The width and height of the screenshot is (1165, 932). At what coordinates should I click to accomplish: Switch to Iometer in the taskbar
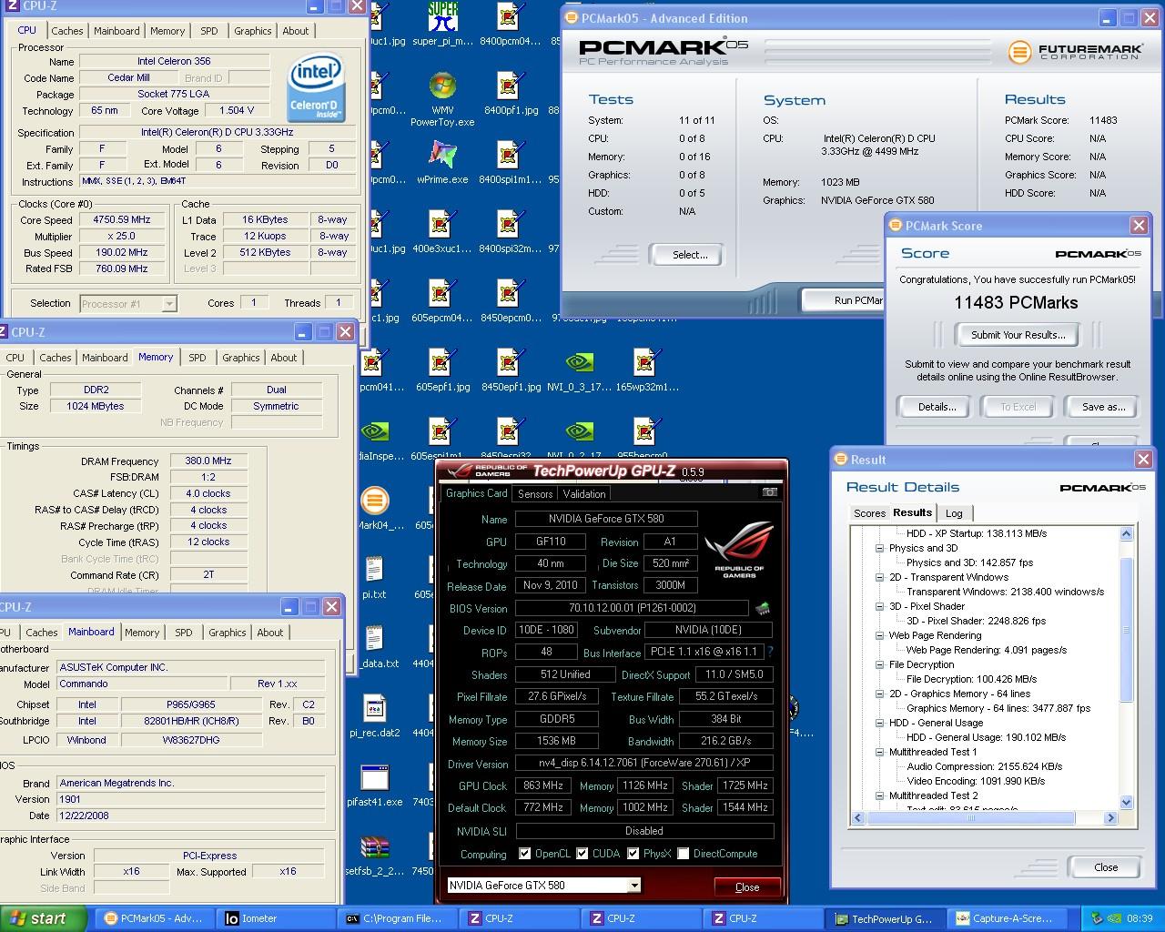(276, 918)
